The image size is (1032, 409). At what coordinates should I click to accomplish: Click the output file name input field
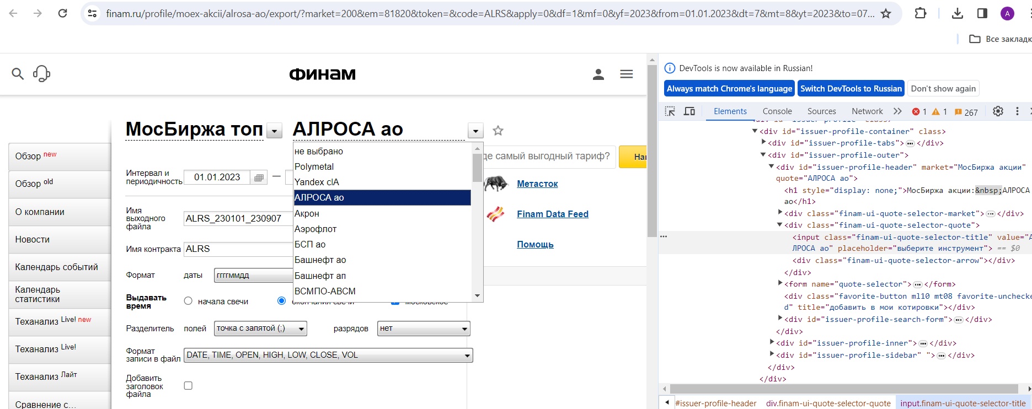tap(238, 219)
